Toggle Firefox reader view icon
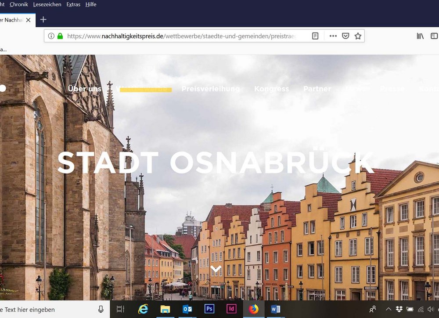The image size is (439, 318). (315, 36)
